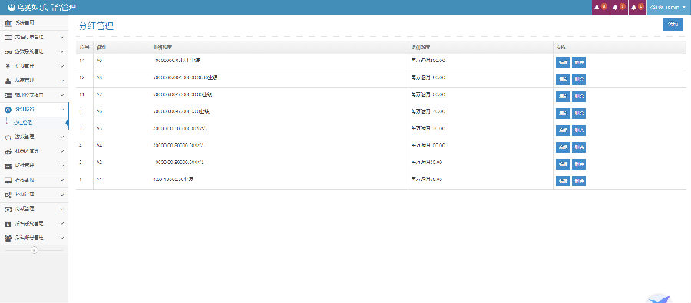691x303 pixels.
Task: Select the envelope icon sidebar menu
Action: 8,166
